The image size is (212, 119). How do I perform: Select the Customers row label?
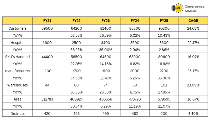(x=18, y=28)
